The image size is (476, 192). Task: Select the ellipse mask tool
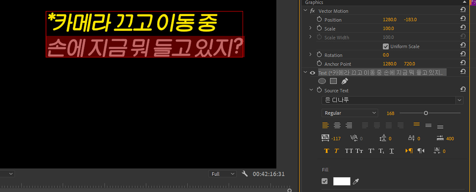322,81
